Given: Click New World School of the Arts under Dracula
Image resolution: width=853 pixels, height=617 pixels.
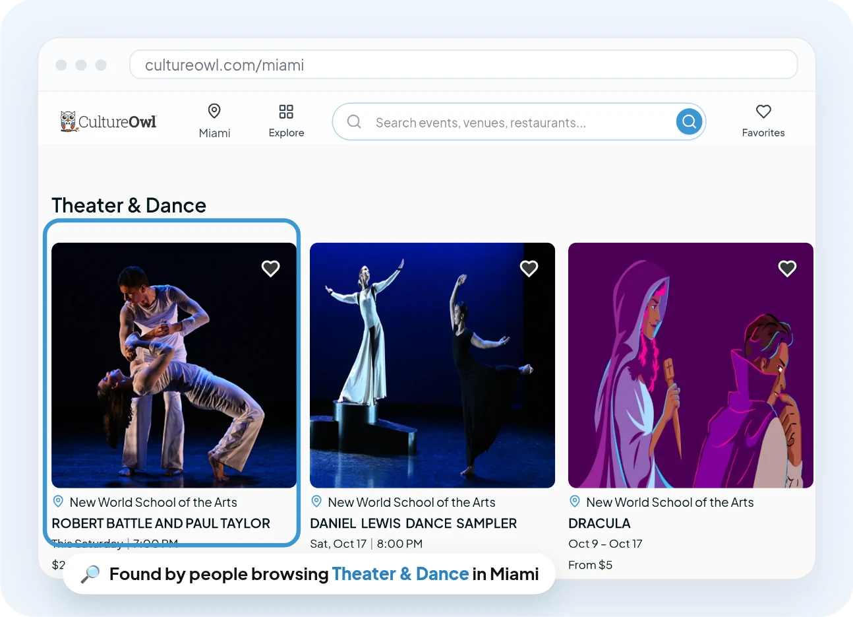Looking at the screenshot, I should click(x=670, y=502).
